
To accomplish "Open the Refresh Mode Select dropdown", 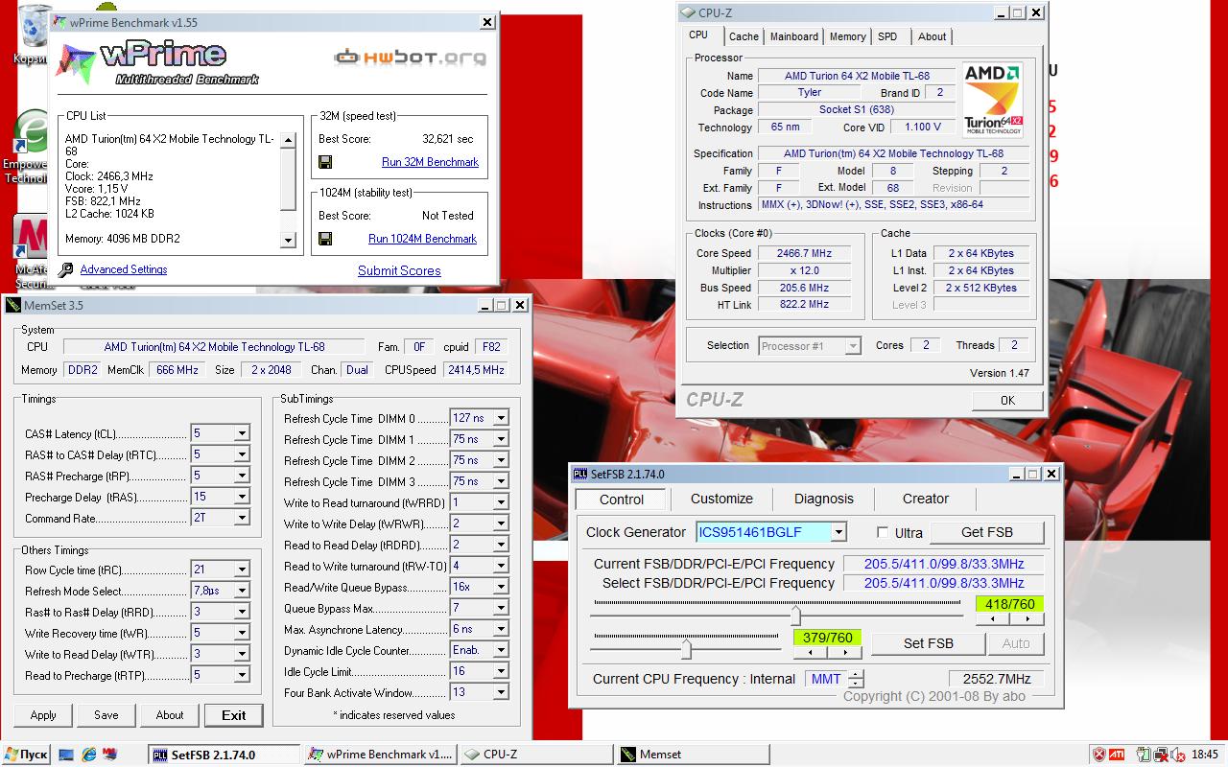I will (242, 591).
